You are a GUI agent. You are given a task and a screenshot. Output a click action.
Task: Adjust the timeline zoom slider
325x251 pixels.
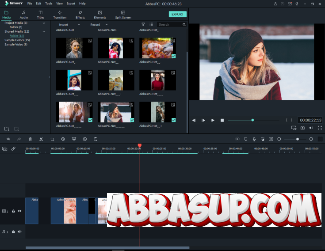tap(295, 139)
